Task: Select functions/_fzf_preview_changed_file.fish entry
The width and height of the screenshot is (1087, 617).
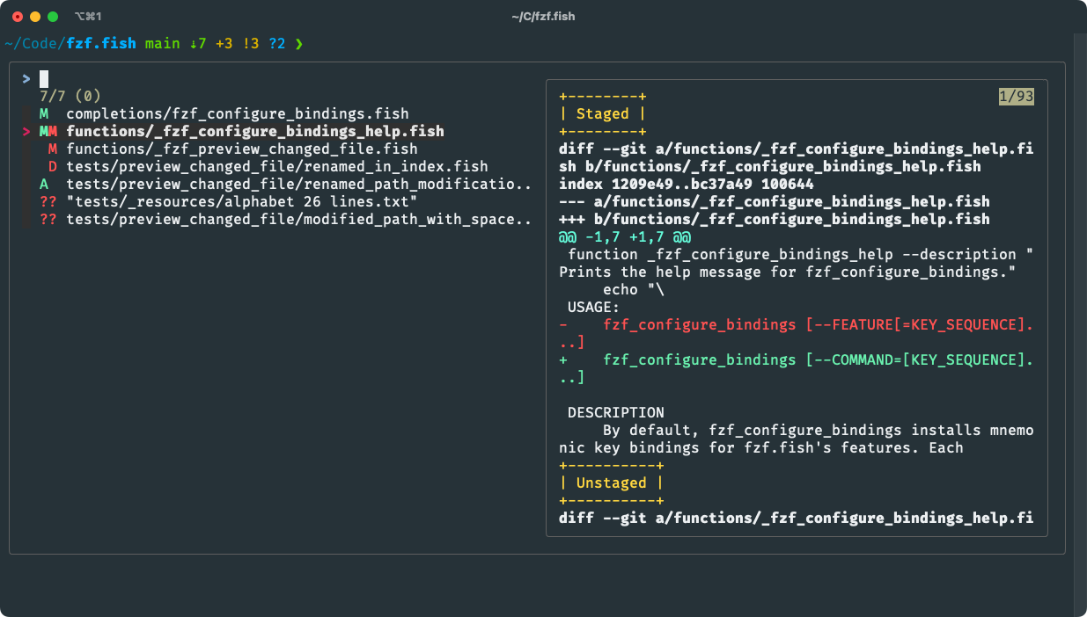Action: [x=242, y=149]
